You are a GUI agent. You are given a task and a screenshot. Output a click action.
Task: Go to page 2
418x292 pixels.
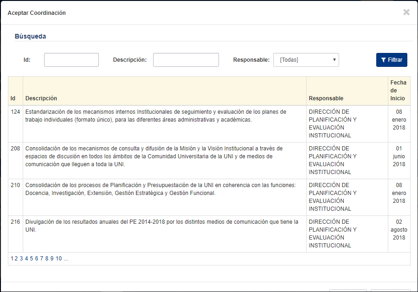click(x=16, y=259)
